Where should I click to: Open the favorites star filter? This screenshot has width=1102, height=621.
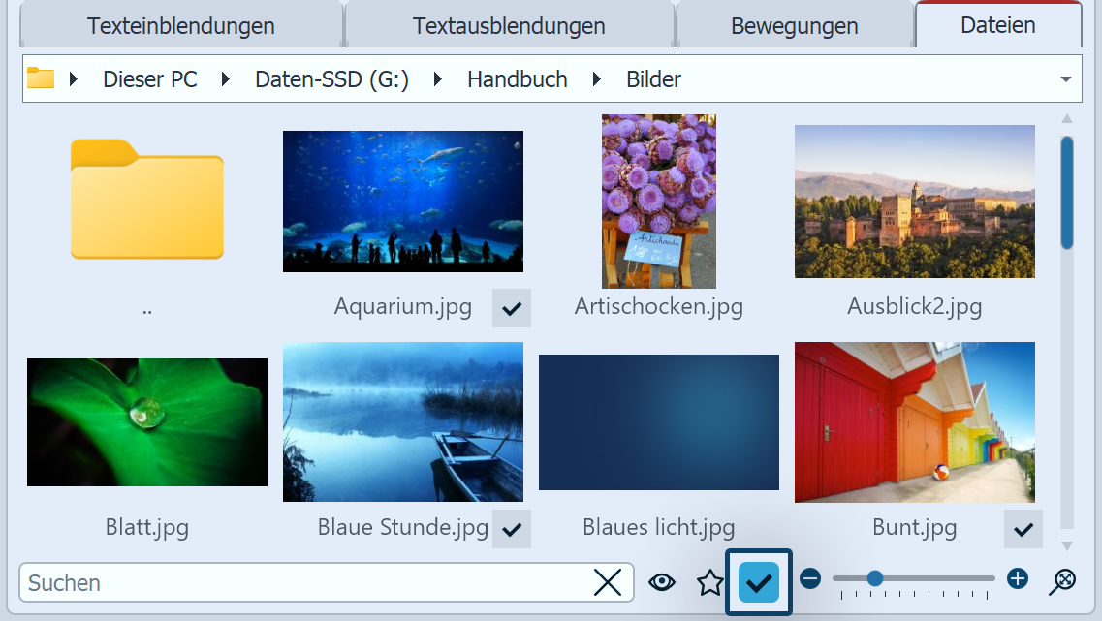coord(710,581)
